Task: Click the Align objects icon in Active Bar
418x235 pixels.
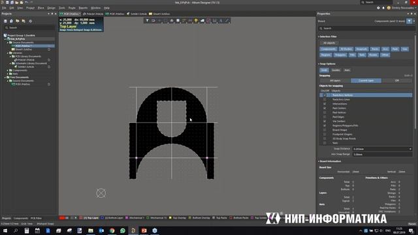Action: click(x=172, y=20)
